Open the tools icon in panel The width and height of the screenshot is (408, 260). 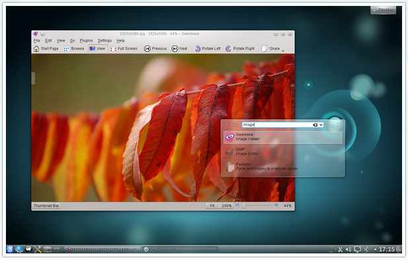tap(38, 249)
